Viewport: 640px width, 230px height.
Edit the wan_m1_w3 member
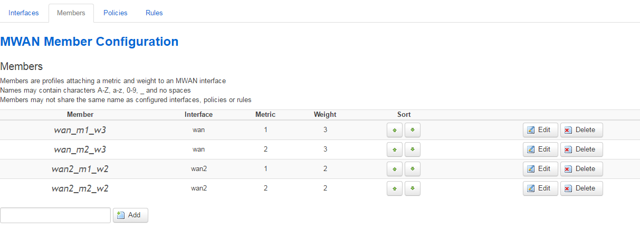tap(540, 130)
